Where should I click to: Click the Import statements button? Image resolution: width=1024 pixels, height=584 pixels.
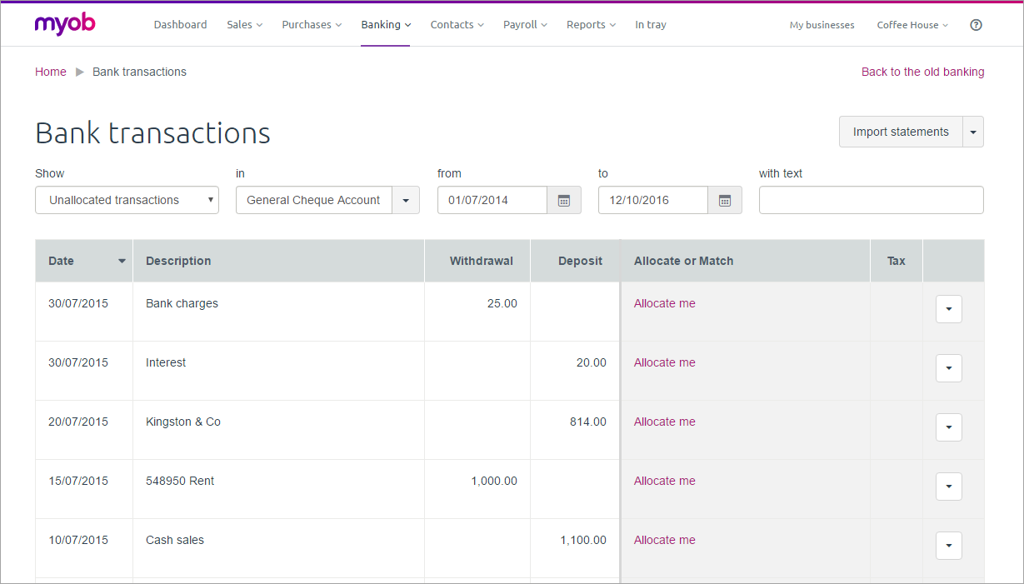pos(901,132)
